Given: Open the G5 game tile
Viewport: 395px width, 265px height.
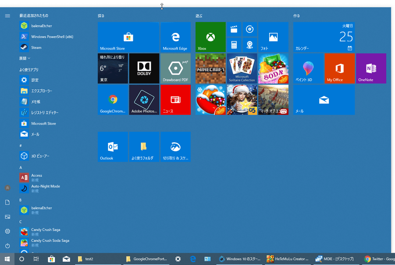Looking at the screenshot, I should click(x=242, y=100).
